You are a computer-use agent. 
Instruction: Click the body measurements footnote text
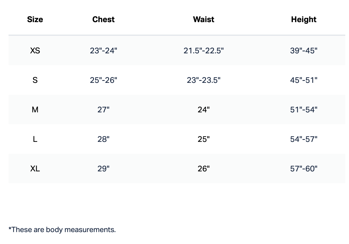coord(62,230)
